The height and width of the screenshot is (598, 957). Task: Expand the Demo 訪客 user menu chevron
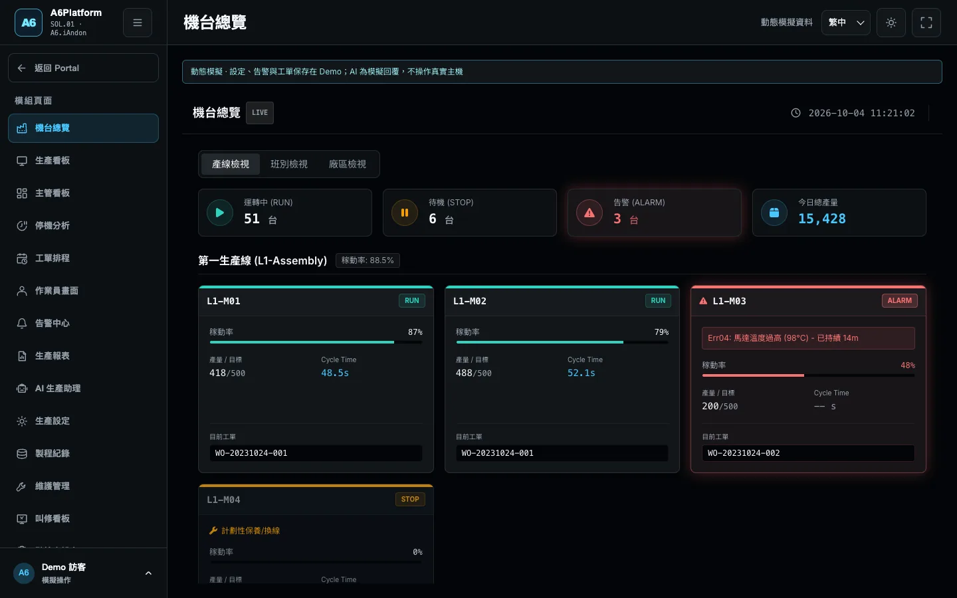[148, 573]
